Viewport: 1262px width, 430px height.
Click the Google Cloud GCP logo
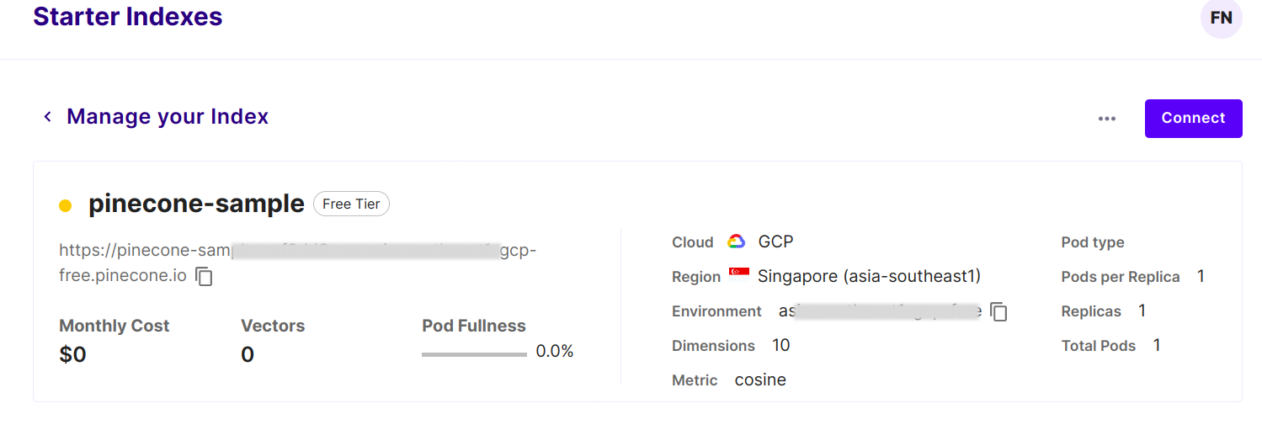(736, 242)
